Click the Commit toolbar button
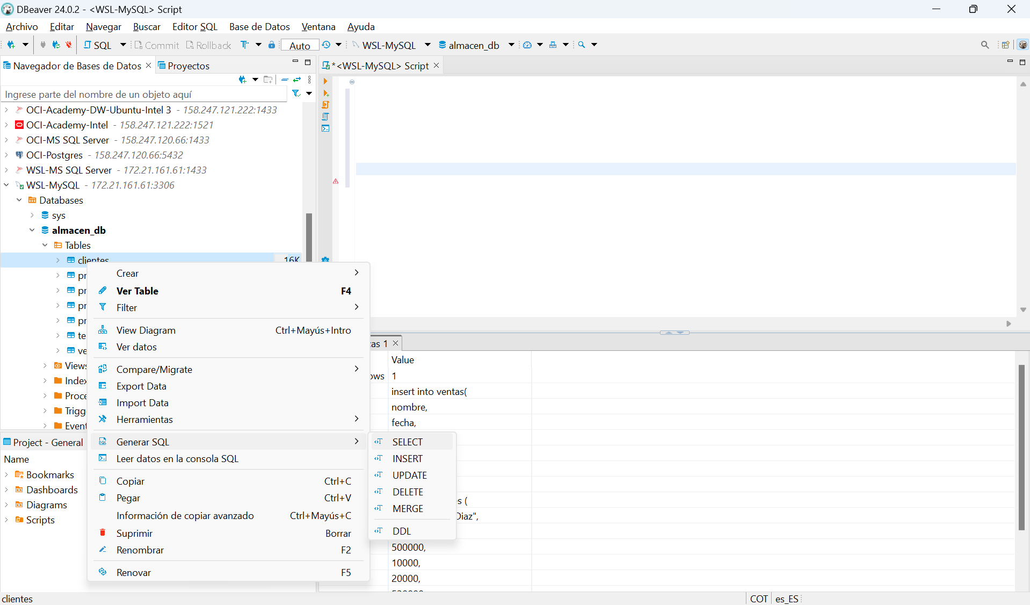Image resolution: width=1030 pixels, height=605 pixels. point(156,45)
